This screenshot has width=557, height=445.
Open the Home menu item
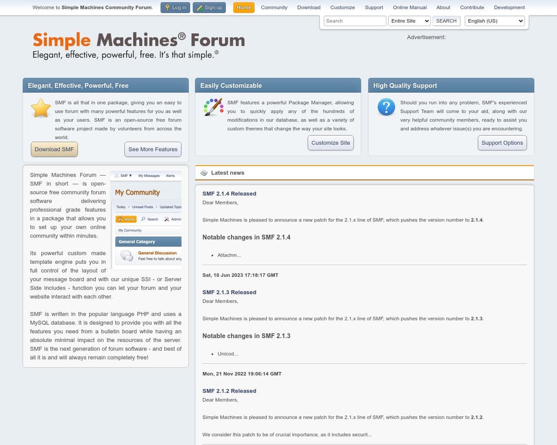point(243,7)
